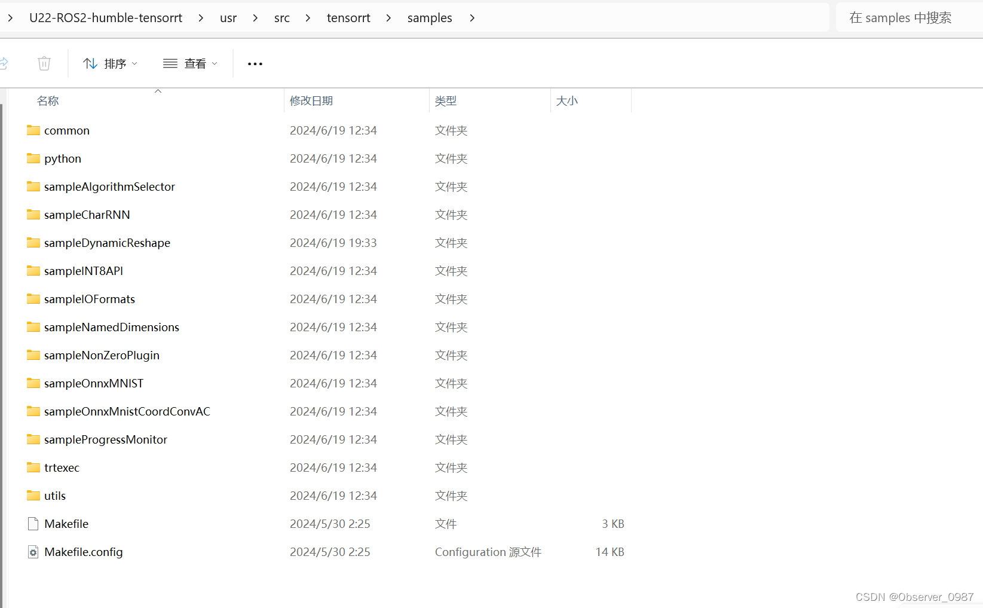
Task: Click the sort arrow above the Name column
Action: click(158, 91)
